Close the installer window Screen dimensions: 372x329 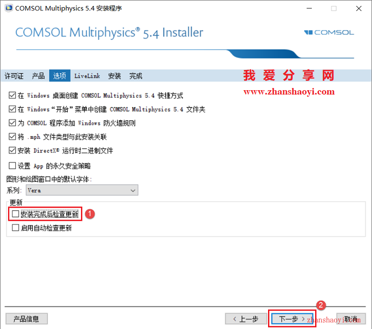359,8
